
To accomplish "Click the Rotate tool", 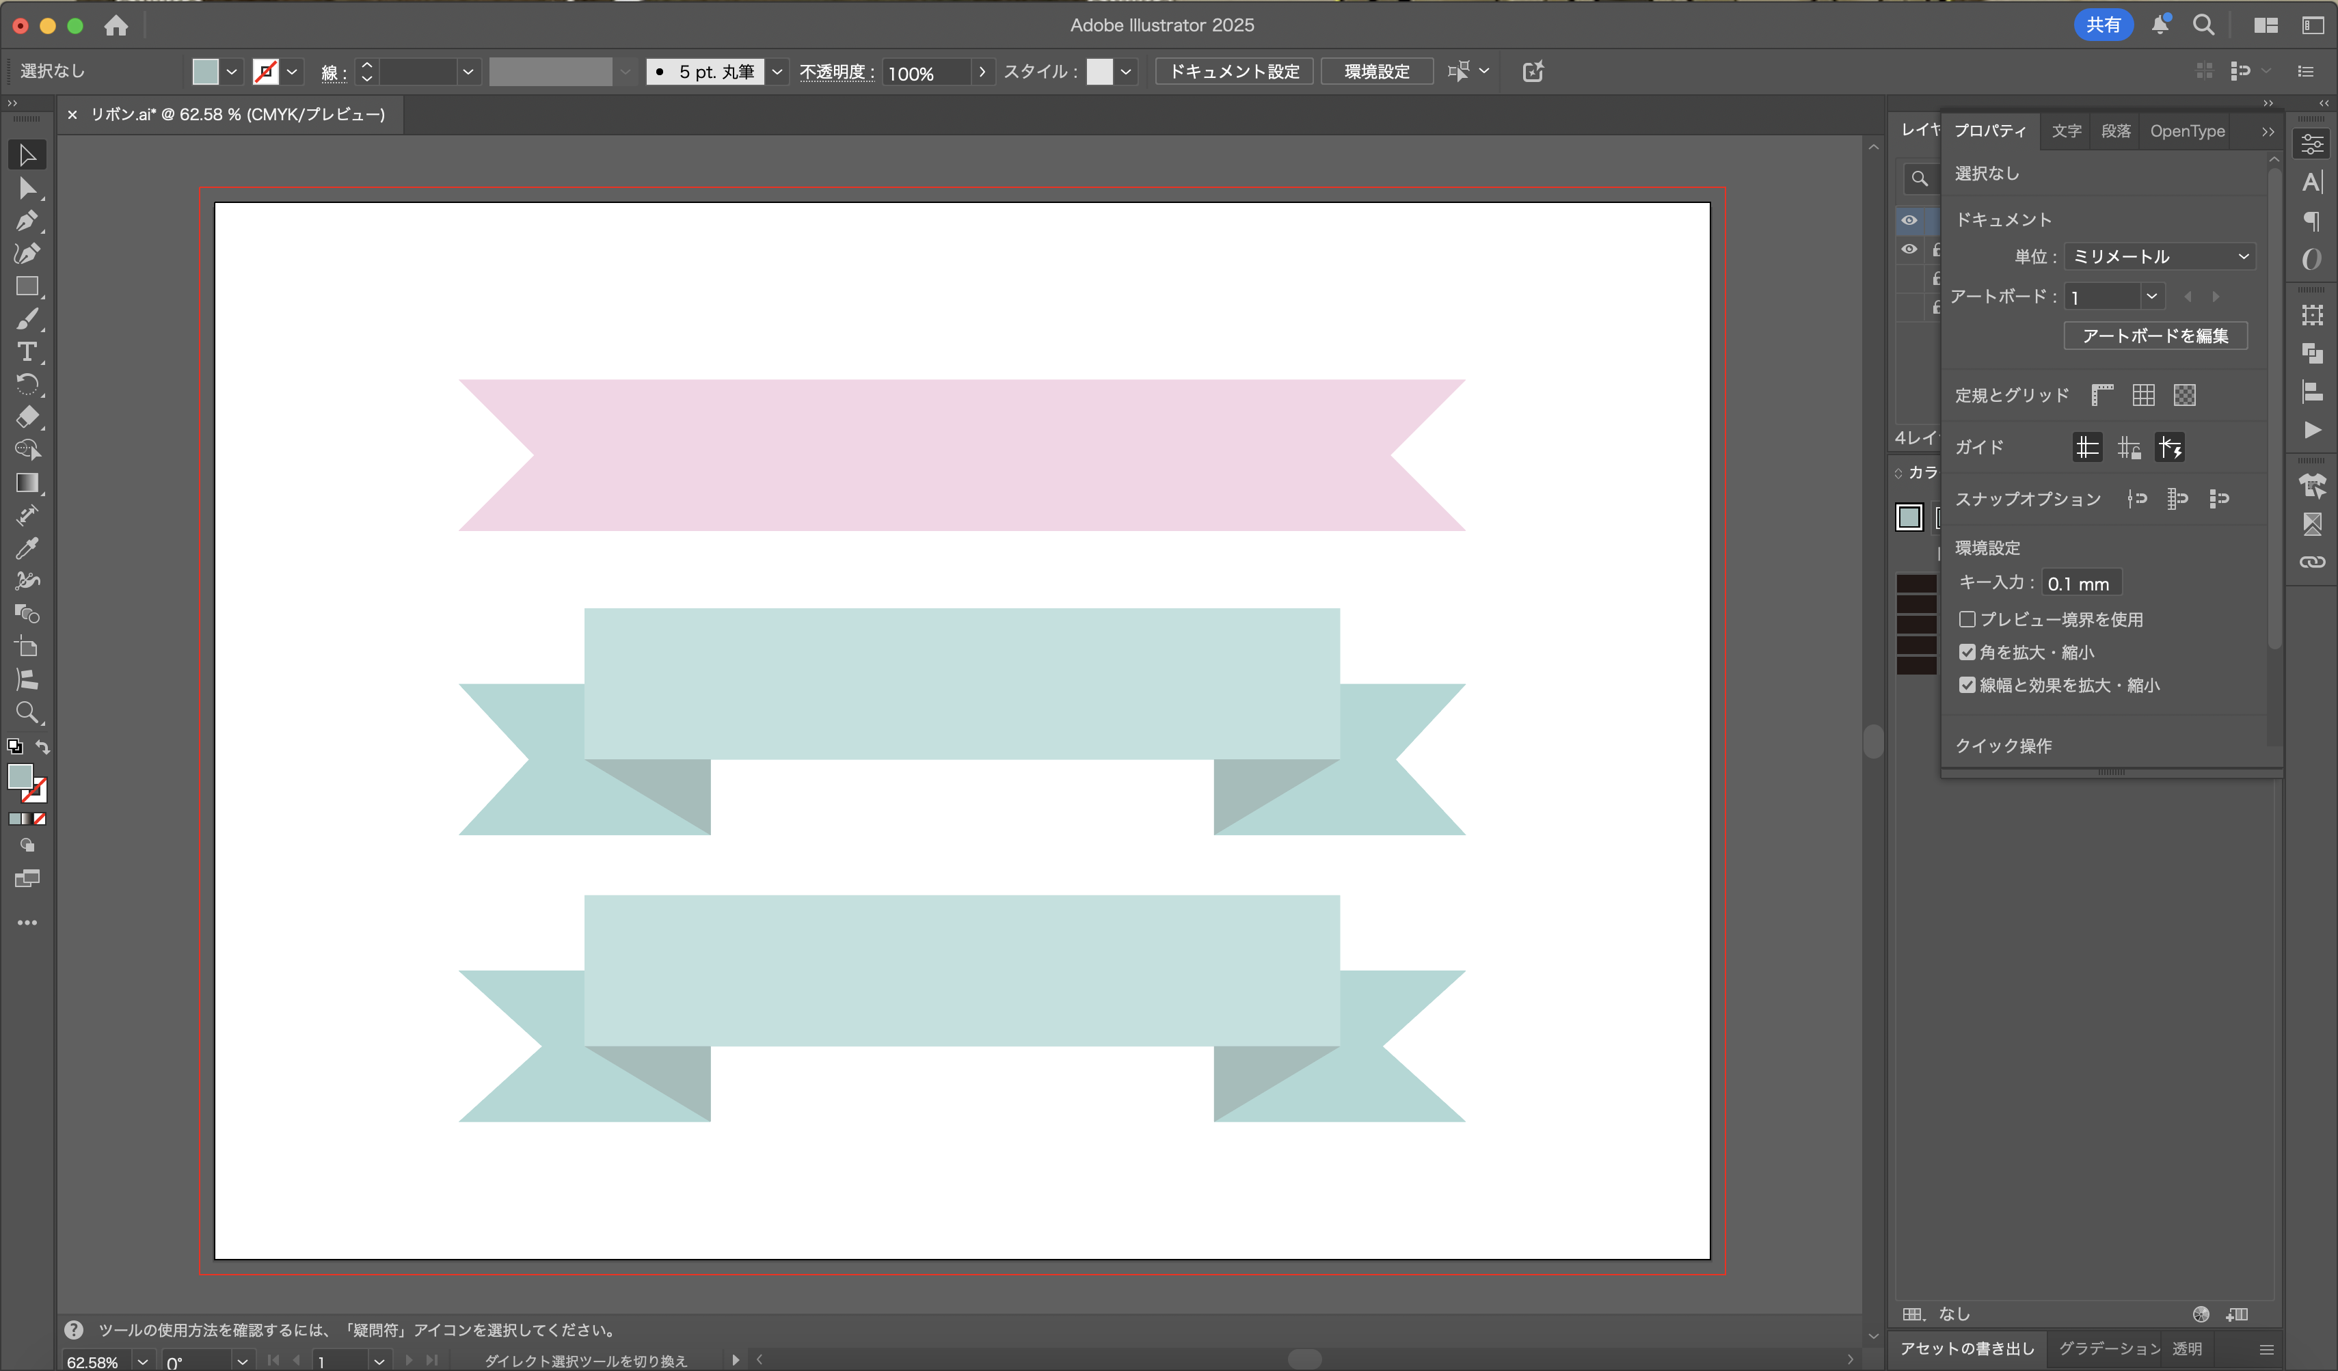I will [x=26, y=384].
